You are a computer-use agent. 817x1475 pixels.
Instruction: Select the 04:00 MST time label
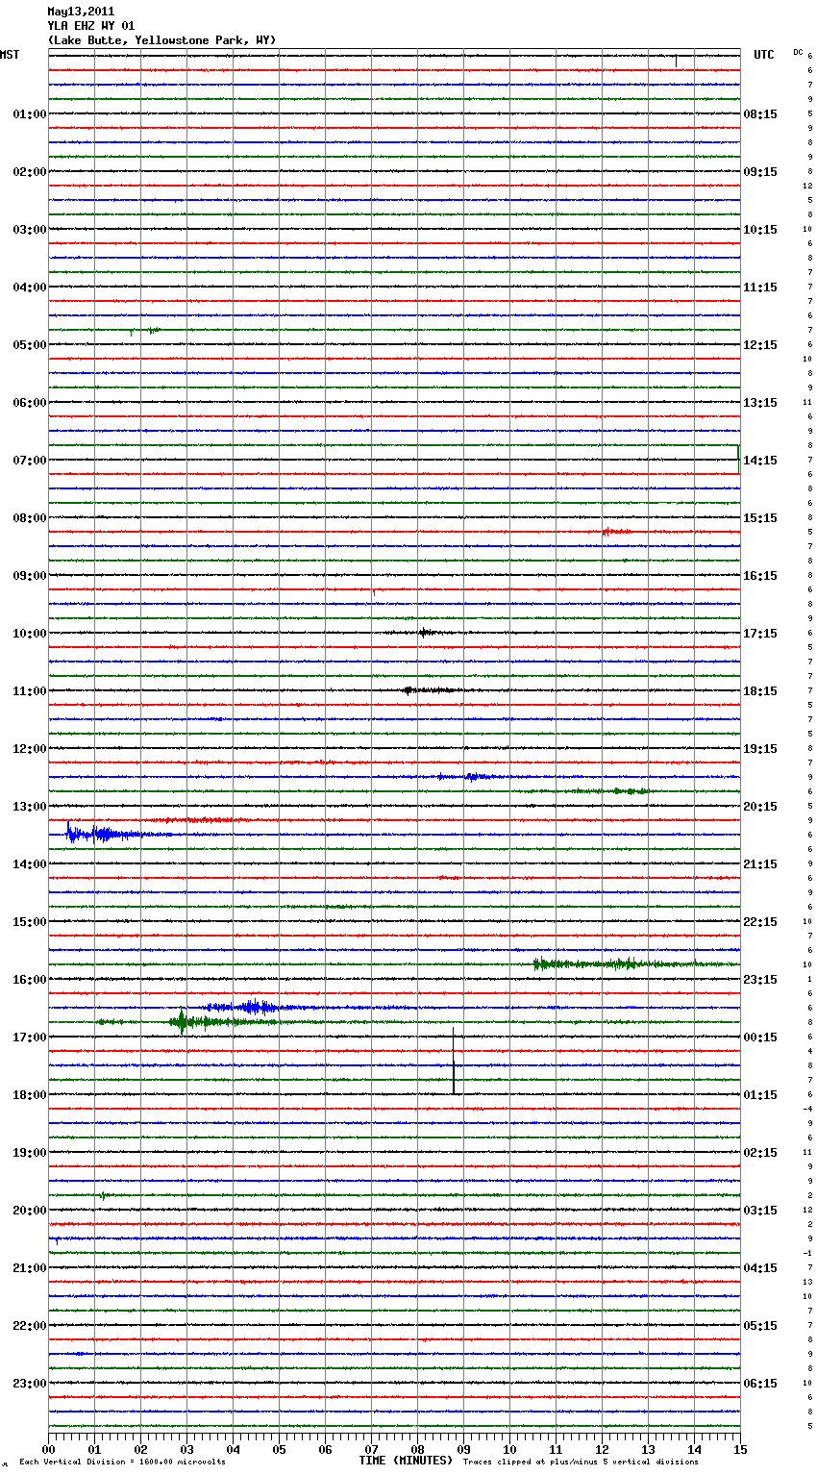[30, 287]
